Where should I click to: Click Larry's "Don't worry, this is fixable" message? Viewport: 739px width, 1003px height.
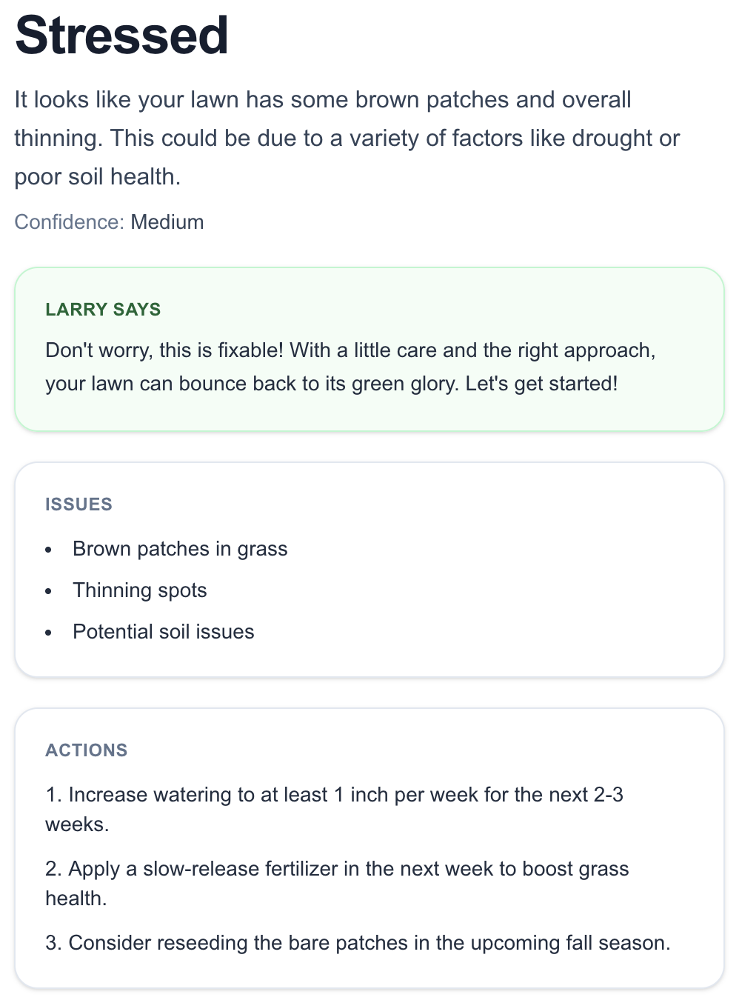(350, 367)
